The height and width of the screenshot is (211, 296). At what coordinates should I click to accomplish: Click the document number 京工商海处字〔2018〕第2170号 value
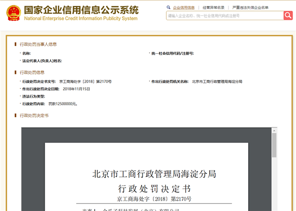(x=85, y=82)
